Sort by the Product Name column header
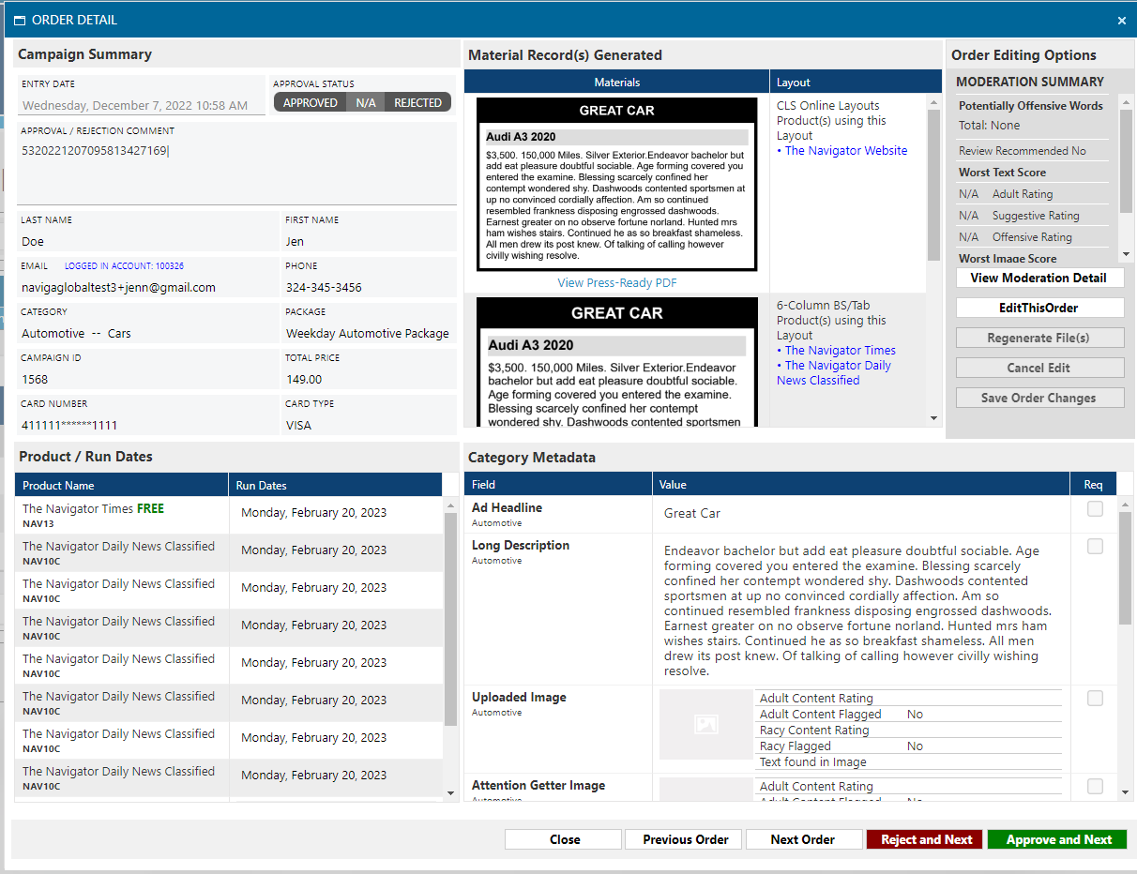This screenshot has width=1137, height=874. click(121, 485)
